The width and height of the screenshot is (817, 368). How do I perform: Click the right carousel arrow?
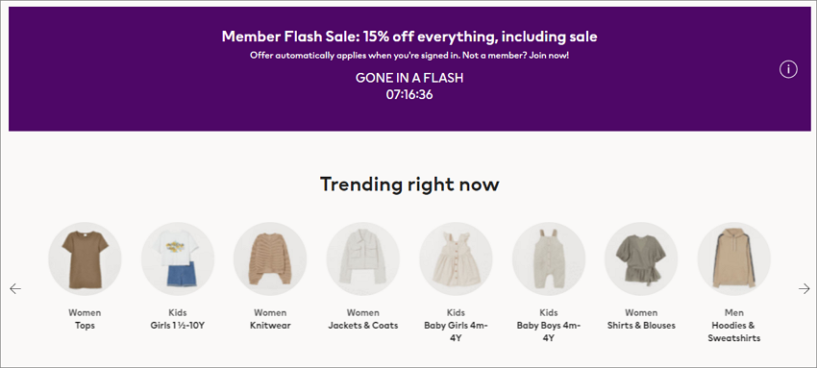[x=804, y=288]
